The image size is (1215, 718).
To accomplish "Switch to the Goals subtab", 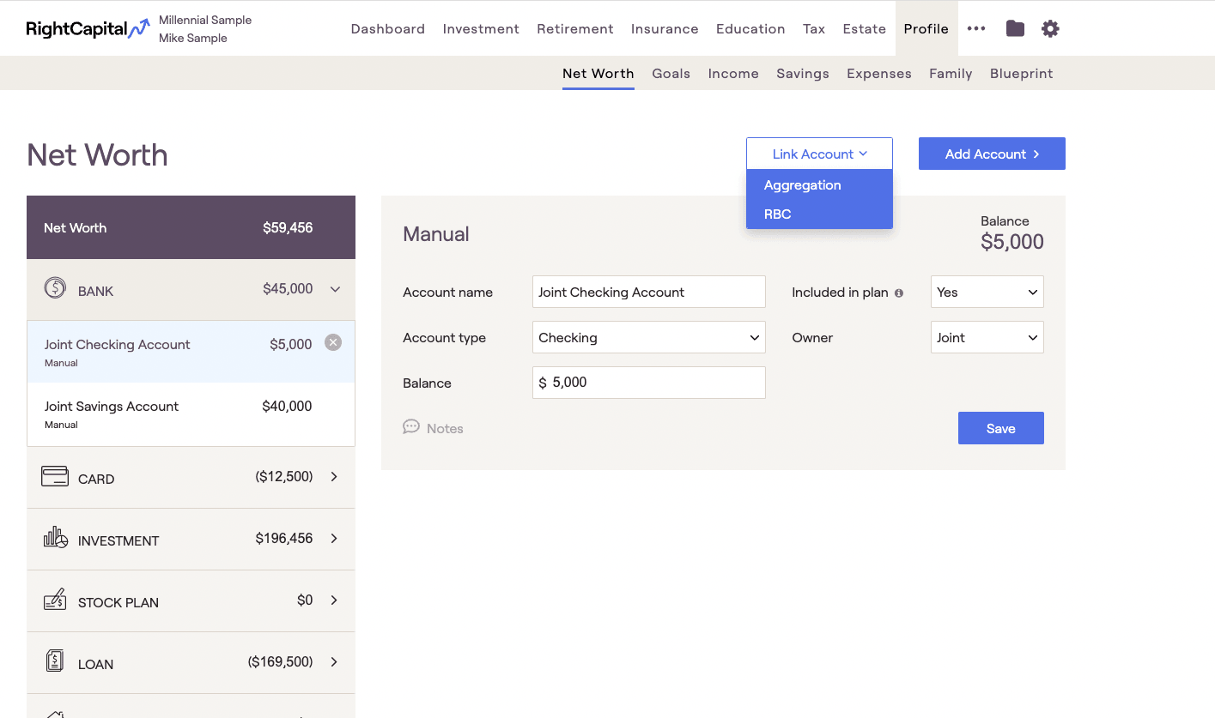I will click(671, 74).
